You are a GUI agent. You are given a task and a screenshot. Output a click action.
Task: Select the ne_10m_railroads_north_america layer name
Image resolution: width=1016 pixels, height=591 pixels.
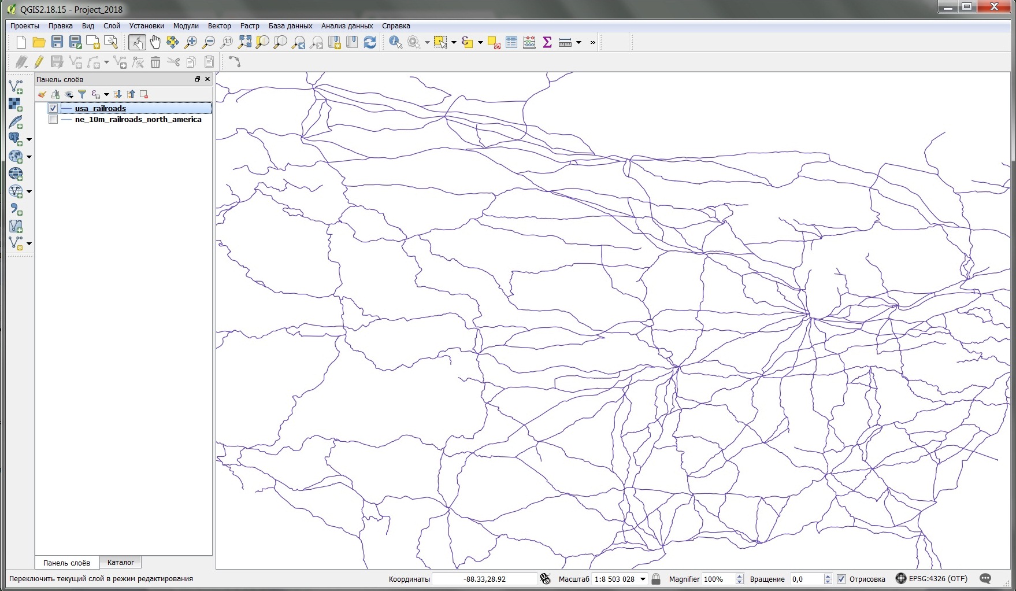pos(138,120)
